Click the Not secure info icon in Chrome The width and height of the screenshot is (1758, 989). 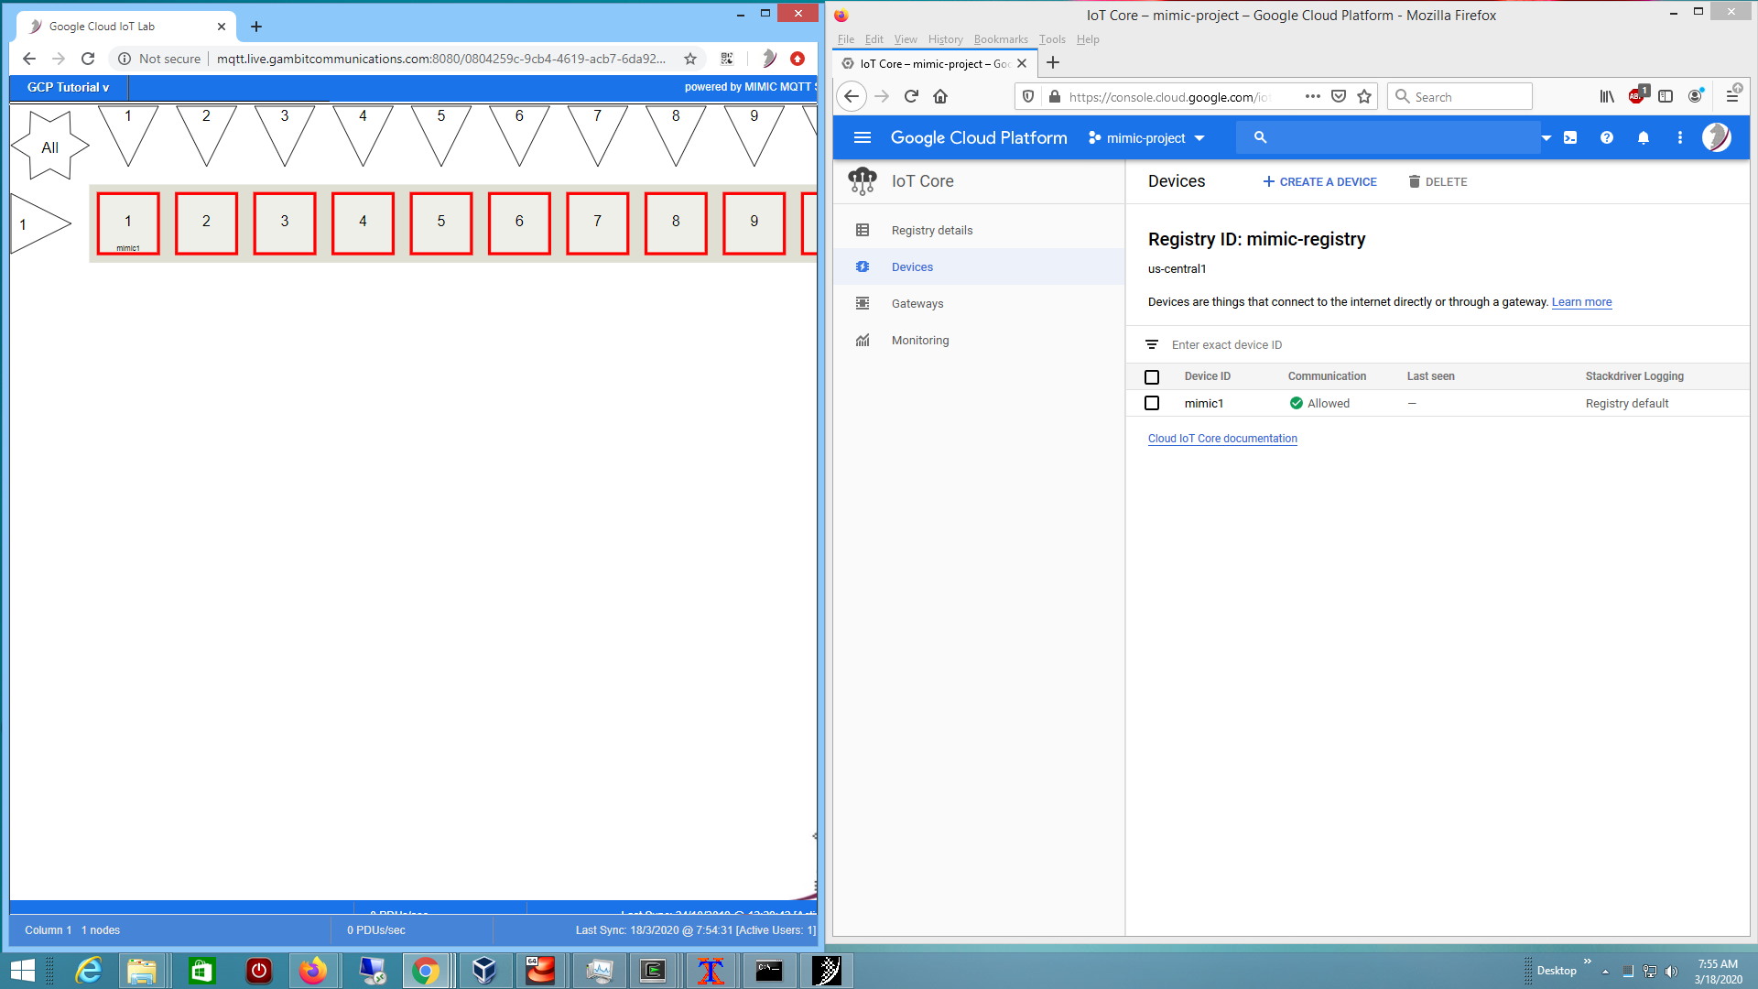pyautogui.click(x=125, y=59)
